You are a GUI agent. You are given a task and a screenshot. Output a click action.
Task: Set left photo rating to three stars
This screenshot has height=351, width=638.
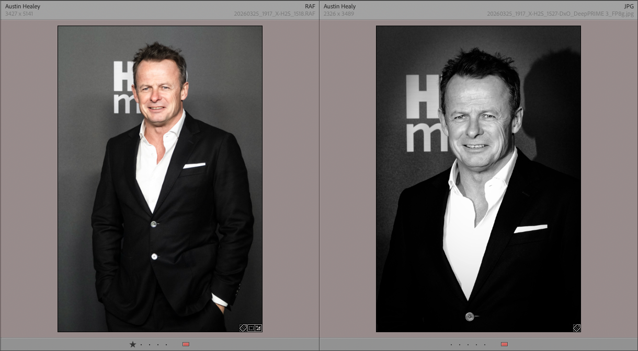[150, 344]
